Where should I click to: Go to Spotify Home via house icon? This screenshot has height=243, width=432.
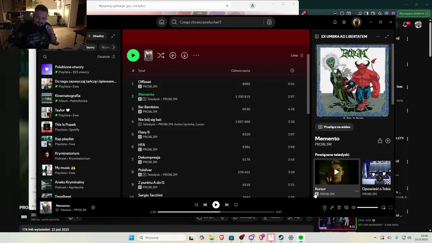click(162, 22)
